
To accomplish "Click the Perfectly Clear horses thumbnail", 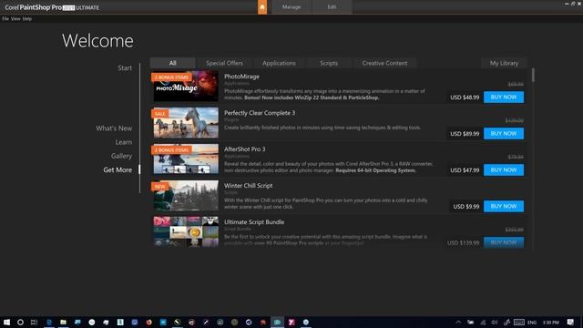I will pos(186,123).
